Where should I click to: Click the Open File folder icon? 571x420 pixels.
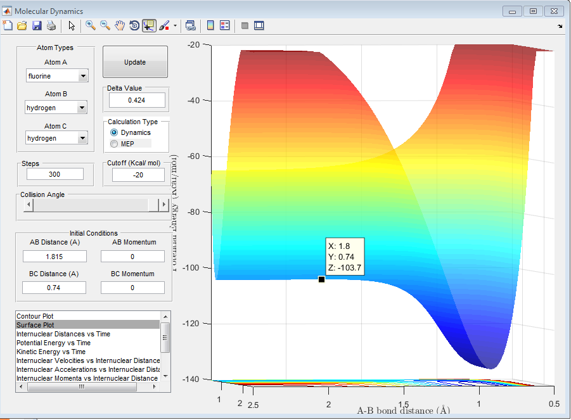pyautogui.click(x=22, y=25)
